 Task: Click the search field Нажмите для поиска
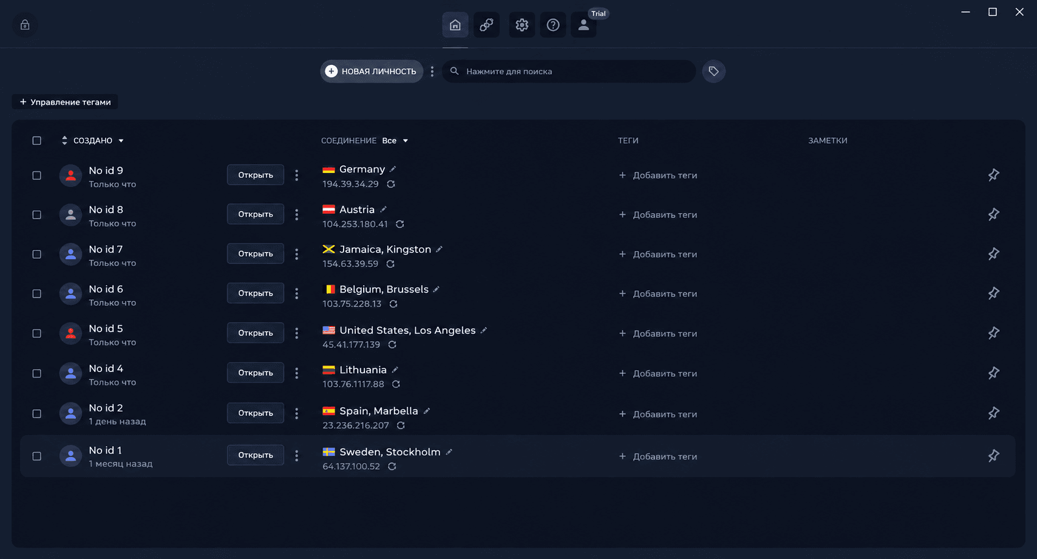(x=569, y=72)
